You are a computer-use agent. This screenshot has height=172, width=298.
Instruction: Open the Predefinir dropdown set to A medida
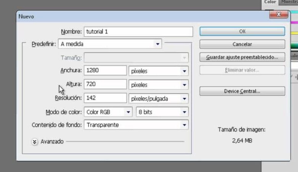110,44
